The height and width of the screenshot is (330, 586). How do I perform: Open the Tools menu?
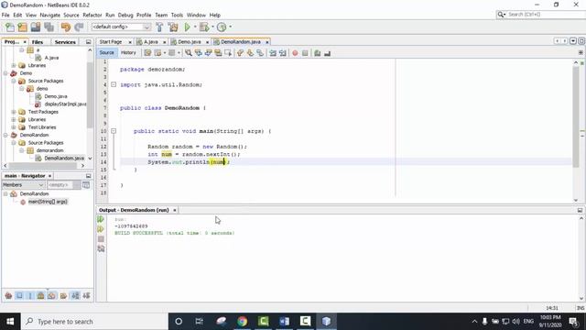[x=177, y=15]
